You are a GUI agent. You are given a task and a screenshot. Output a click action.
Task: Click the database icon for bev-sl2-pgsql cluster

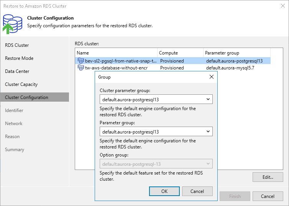[x=80, y=61]
